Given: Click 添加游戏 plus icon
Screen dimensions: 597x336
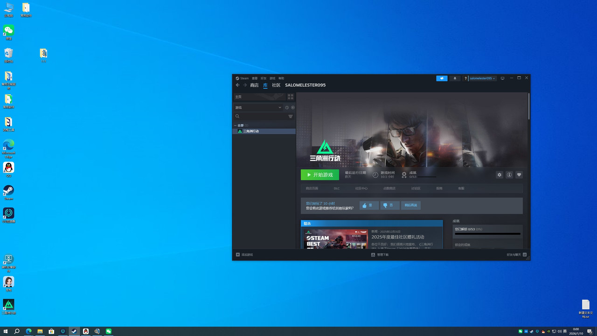Looking at the screenshot, I should (x=238, y=255).
